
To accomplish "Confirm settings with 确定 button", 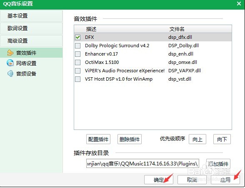I will tap(159, 180).
